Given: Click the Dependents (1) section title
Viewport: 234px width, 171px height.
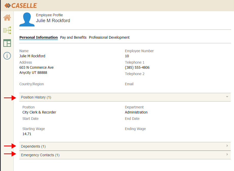Looking at the screenshot, I should tap(33, 146).
